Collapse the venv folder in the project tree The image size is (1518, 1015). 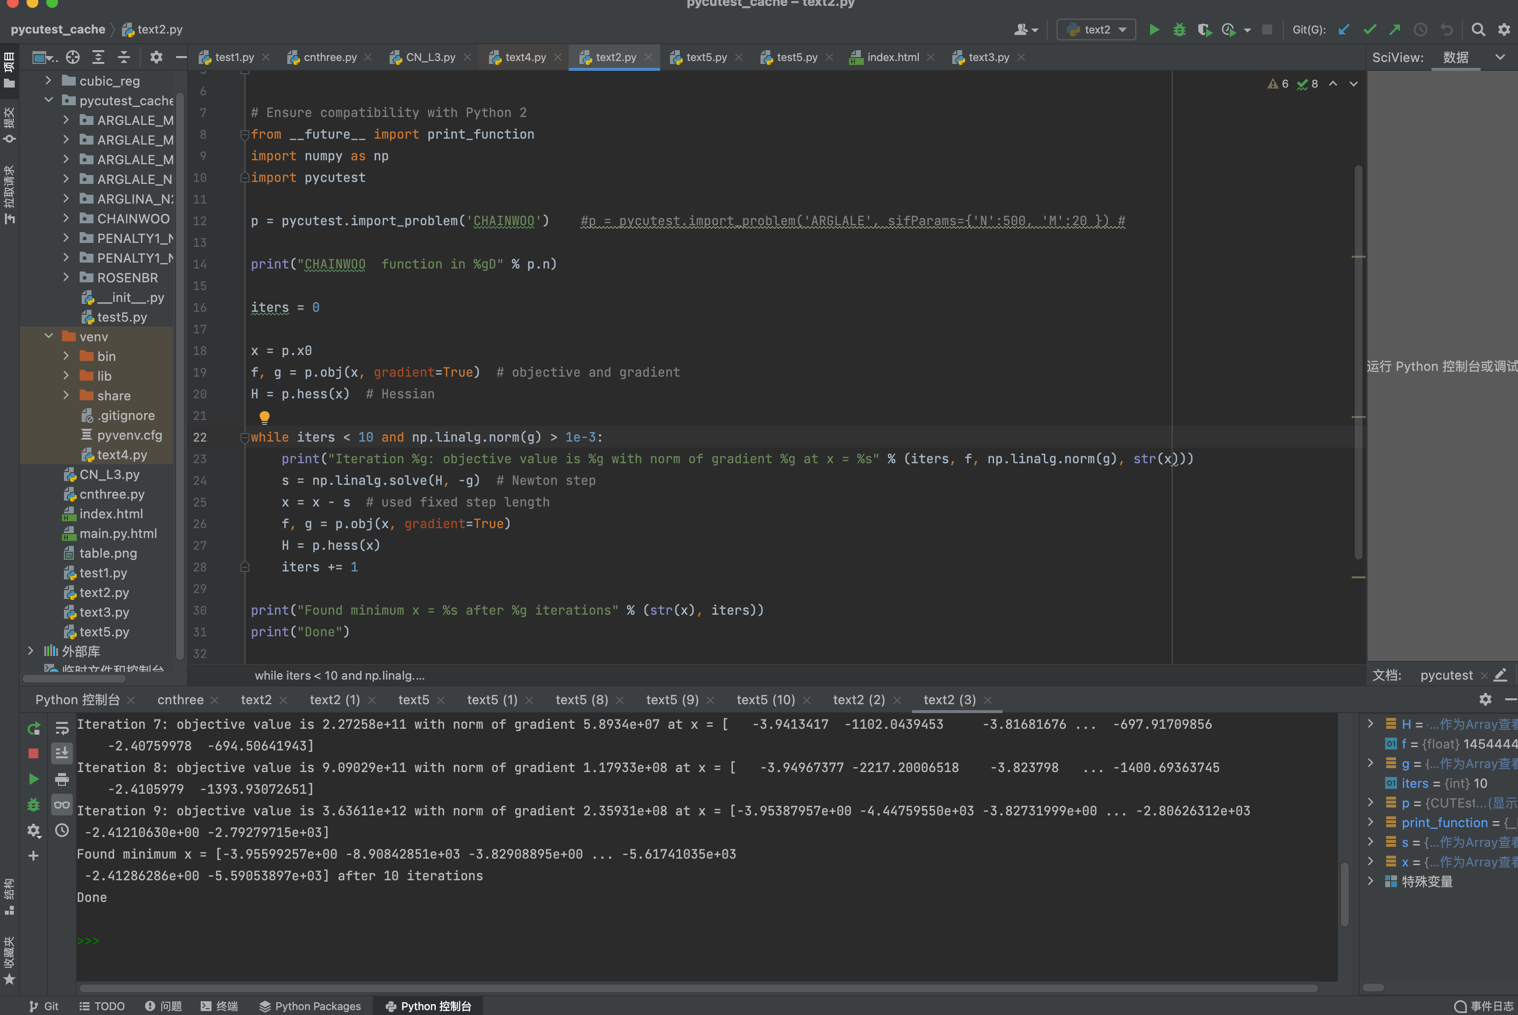pos(49,336)
